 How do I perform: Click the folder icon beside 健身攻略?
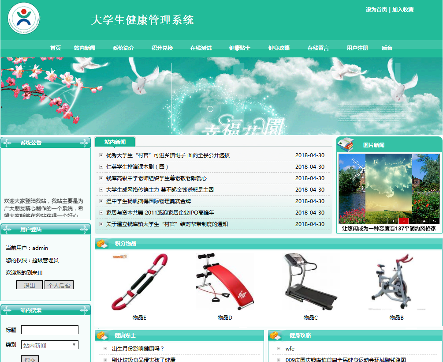pos(276,336)
